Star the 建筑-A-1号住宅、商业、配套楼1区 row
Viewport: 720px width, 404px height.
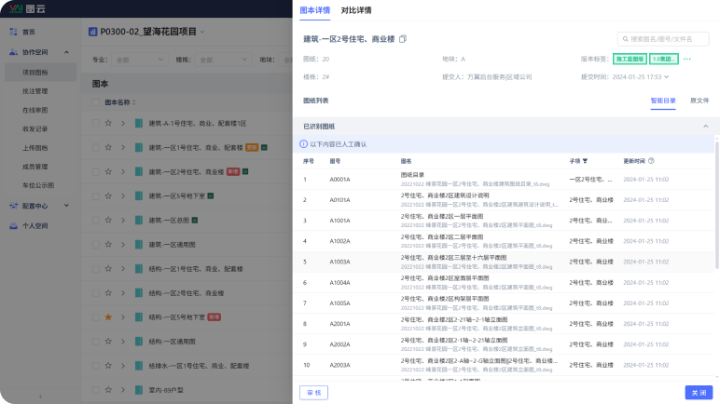pos(108,123)
